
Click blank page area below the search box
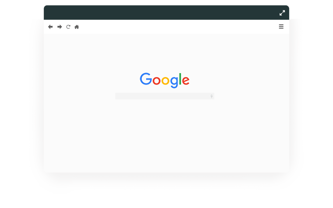[x=165, y=136]
